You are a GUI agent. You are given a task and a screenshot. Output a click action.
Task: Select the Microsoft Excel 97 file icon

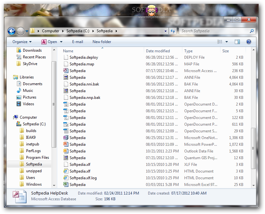(x=66, y=184)
